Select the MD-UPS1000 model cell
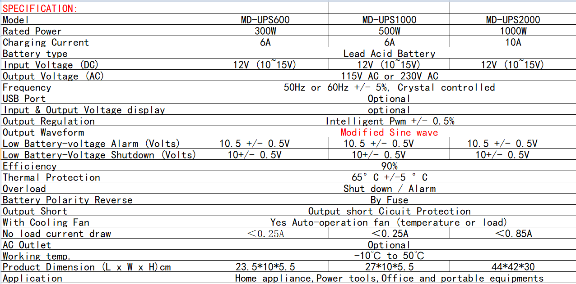Image resolution: width=576 pixels, height=284 pixels. [389, 20]
